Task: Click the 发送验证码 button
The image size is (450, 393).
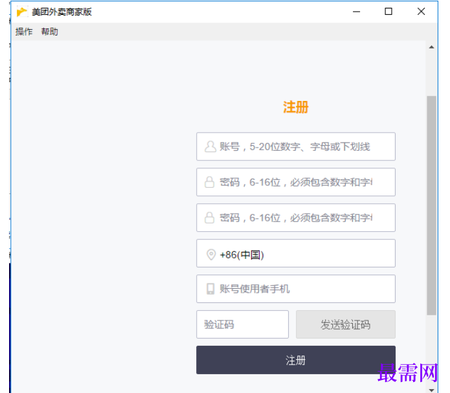Action: (x=346, y=324)
